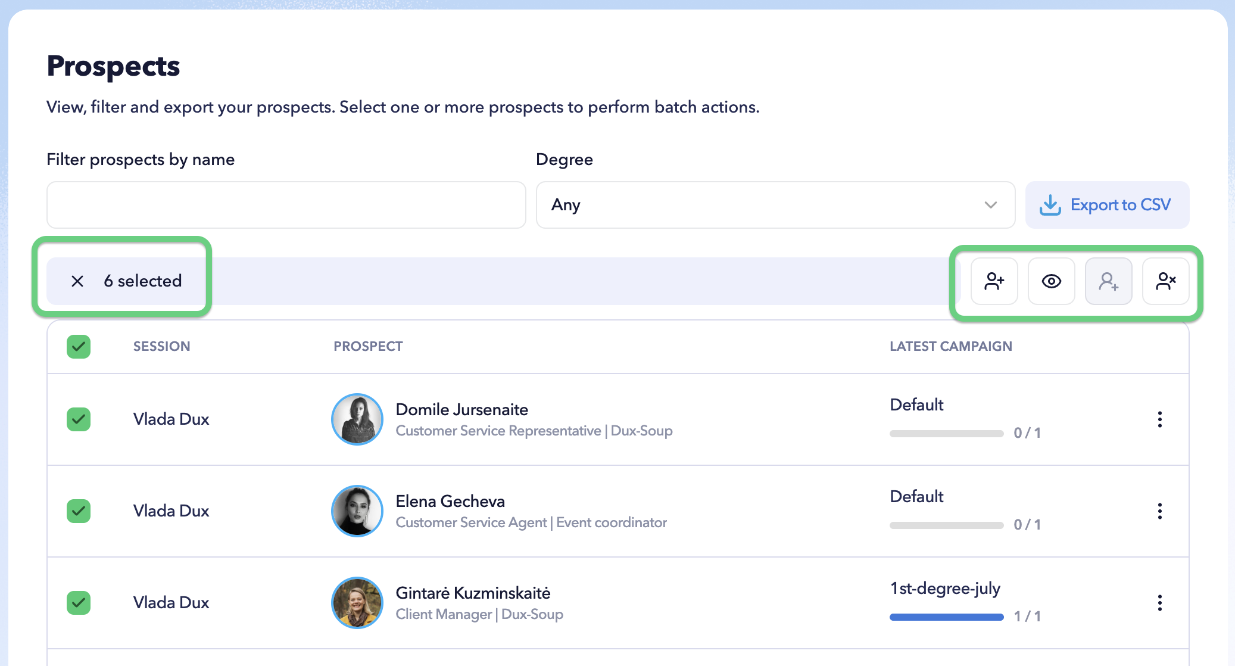
Task: Open three-dot menu for Elena Gecheva
Action: (x=1159, y=511)
